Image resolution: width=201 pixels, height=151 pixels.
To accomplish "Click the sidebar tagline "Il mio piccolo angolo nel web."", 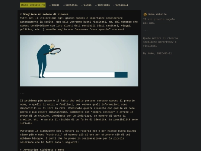I will tap(159, 21).
